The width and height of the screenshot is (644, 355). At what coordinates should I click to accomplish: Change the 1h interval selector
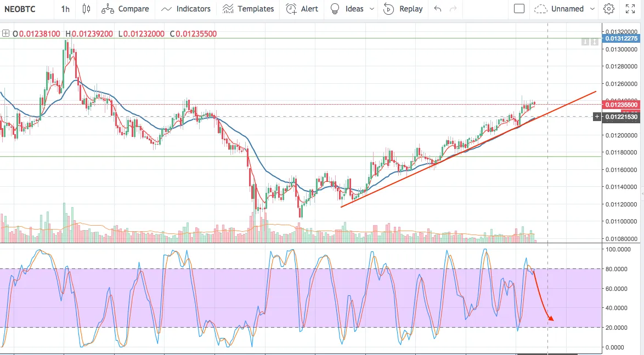pyautogui.click(x=65, y=9)
